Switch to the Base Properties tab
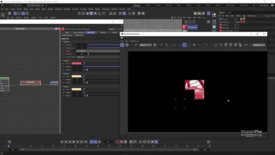 [x=79, y=33]
